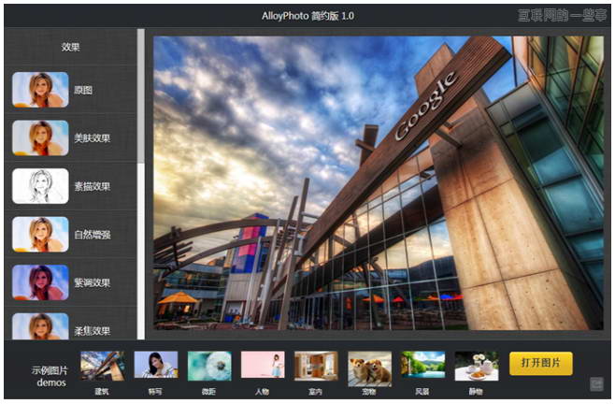The height and width of the screenshot is (404, 615).
Task: Click the 示例图片 demos label
Action: pyautogui.click(x=50, y=376)
